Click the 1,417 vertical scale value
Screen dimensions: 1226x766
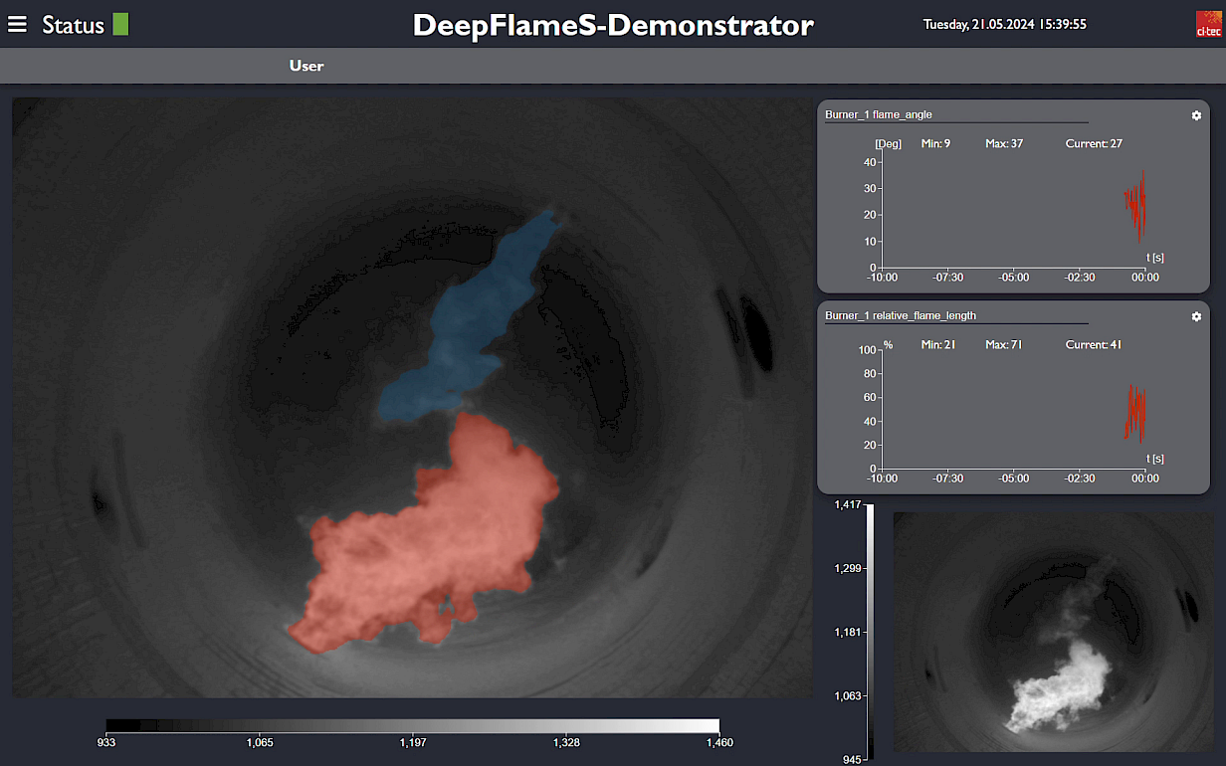(x=848, y=505)
